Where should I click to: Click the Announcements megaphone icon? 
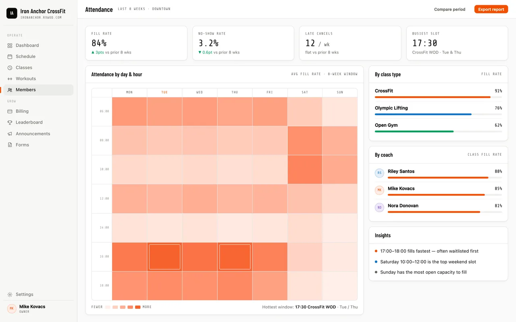tap(10, 134)
